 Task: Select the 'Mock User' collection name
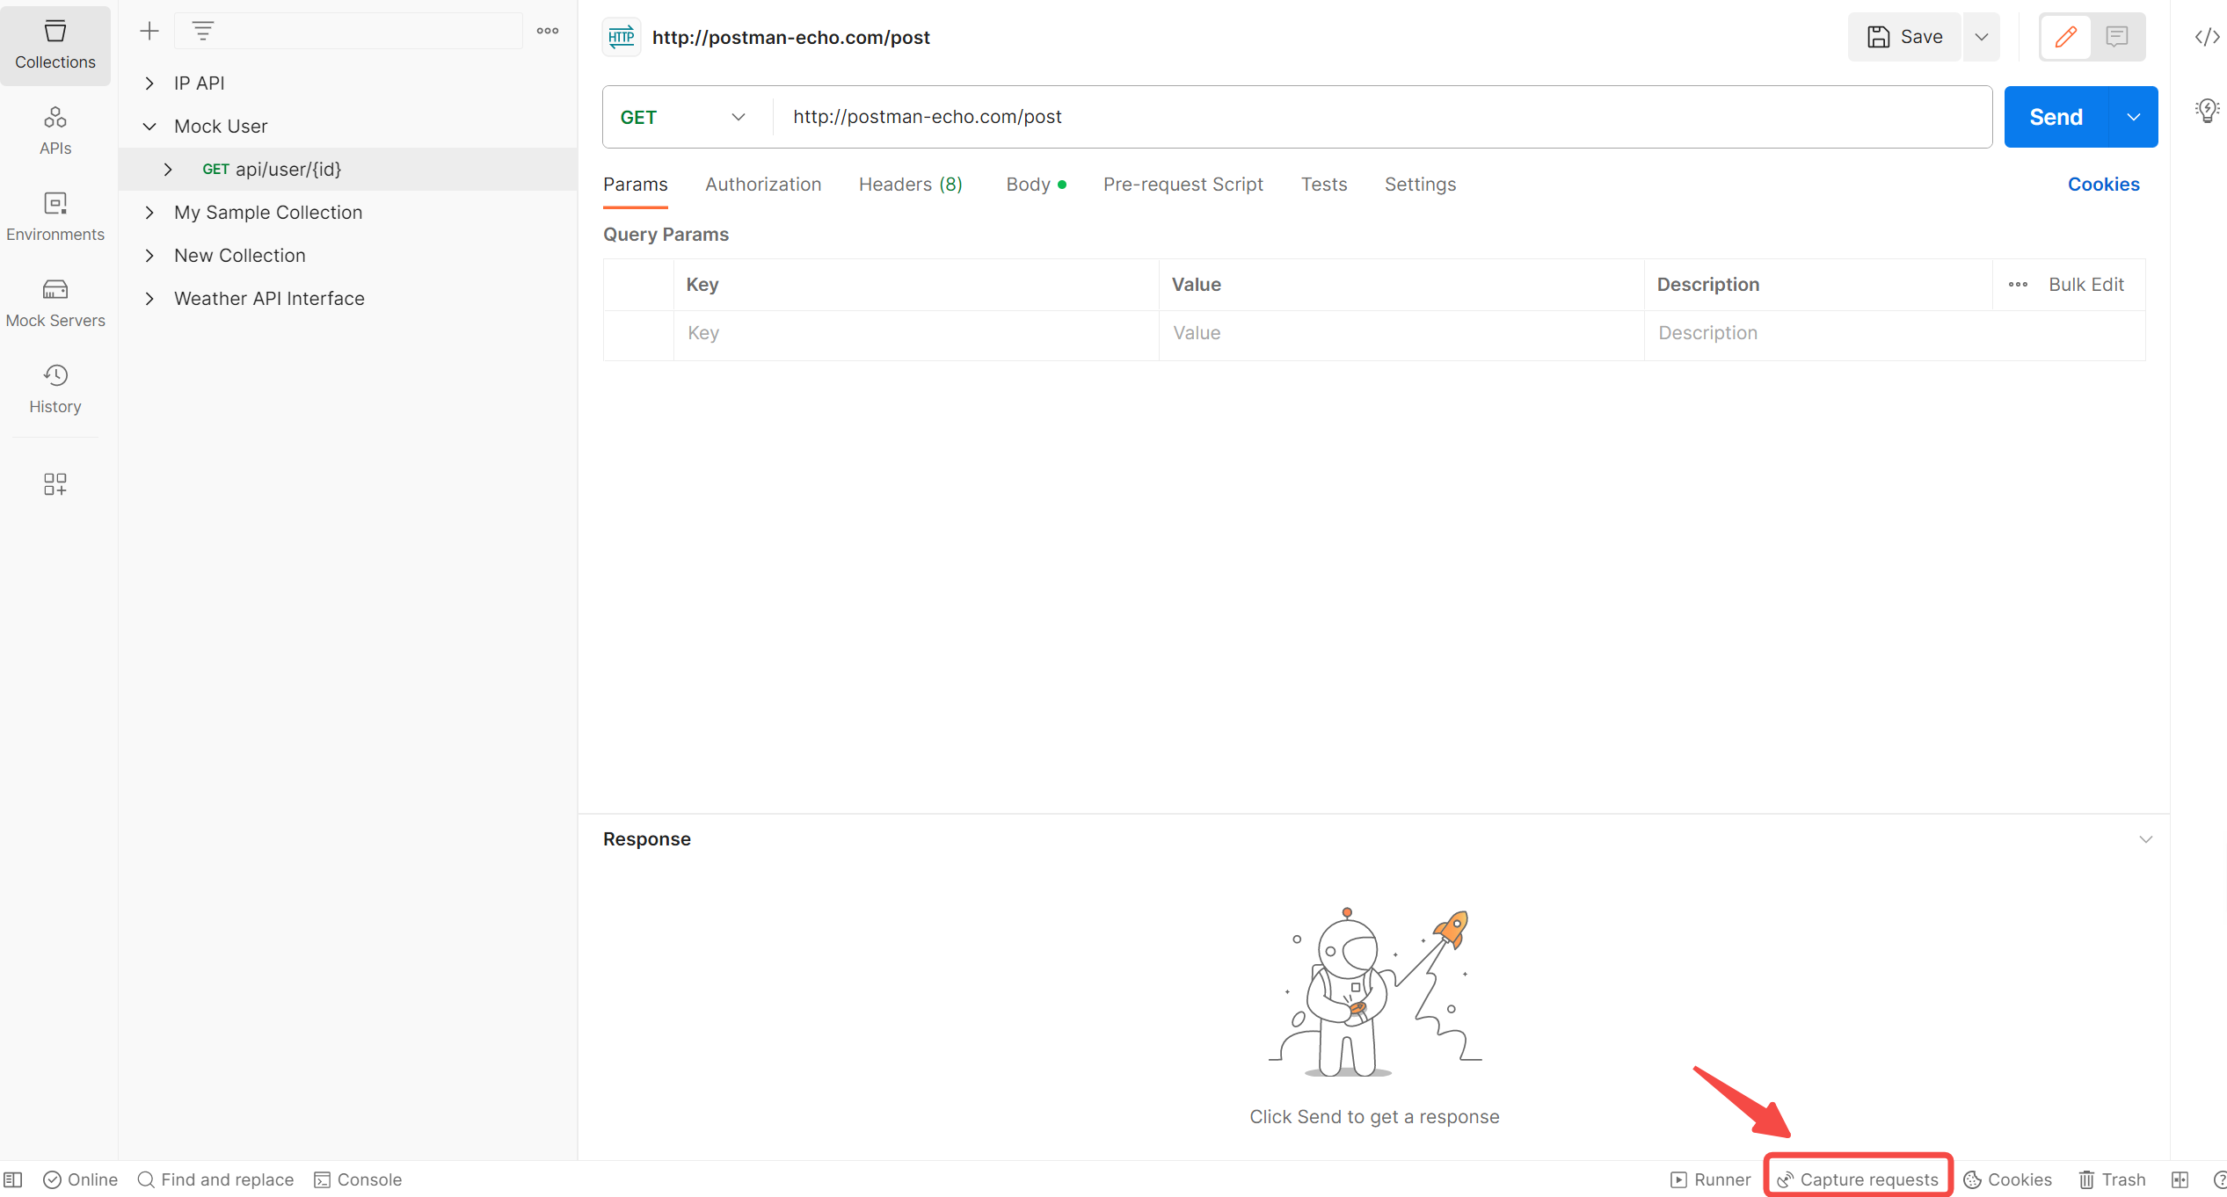(221, 127)
